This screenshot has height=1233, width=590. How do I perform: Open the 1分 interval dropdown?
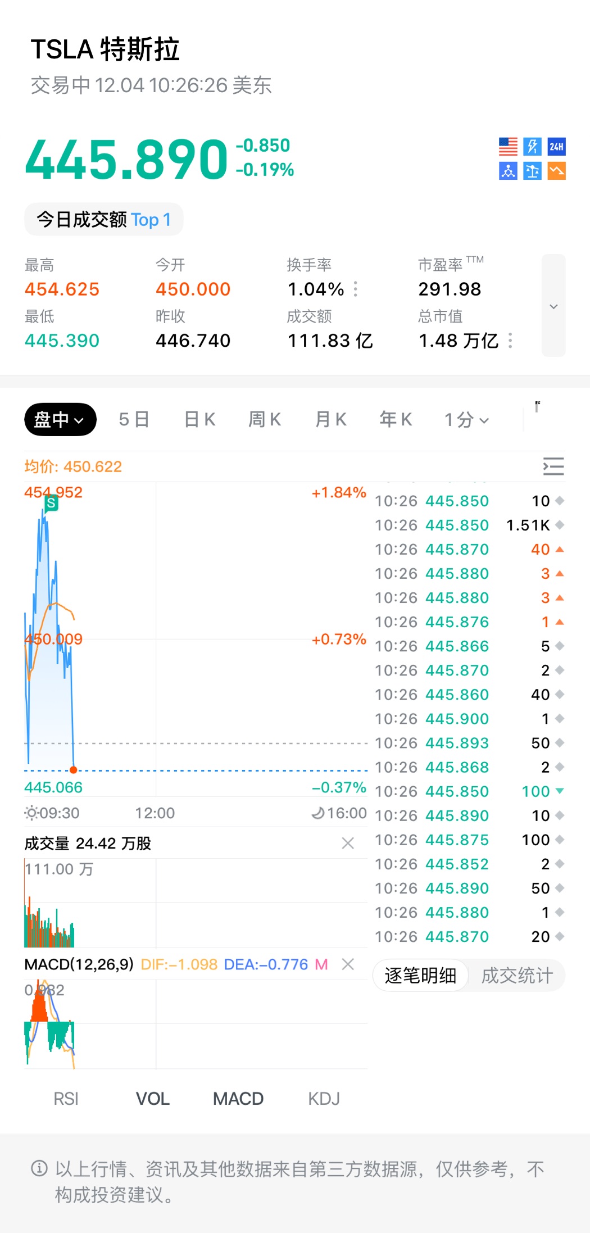pyautogui.click(x=466, y=419)
